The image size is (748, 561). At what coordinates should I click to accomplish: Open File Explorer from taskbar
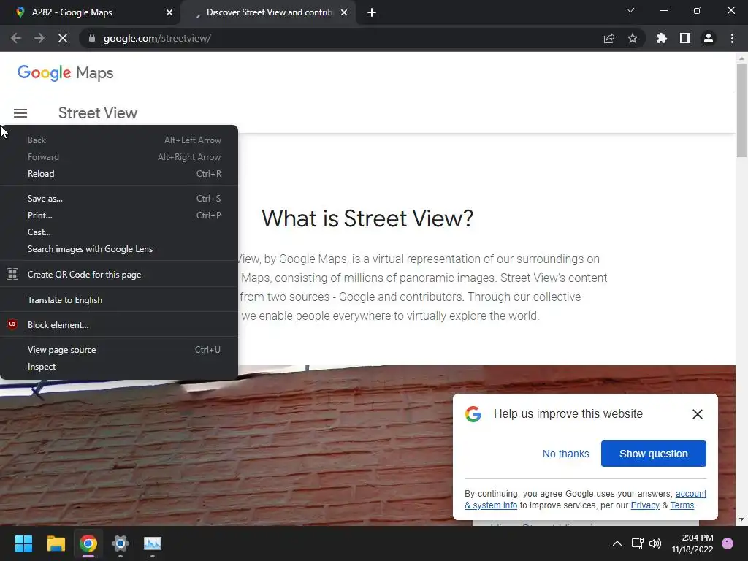[x=56, y=543]
